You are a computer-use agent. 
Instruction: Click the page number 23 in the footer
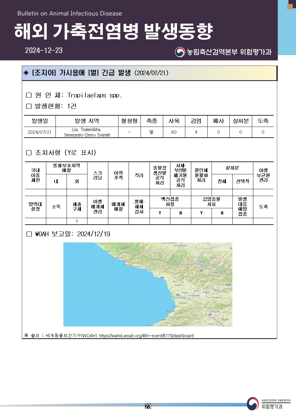[148, 406]
